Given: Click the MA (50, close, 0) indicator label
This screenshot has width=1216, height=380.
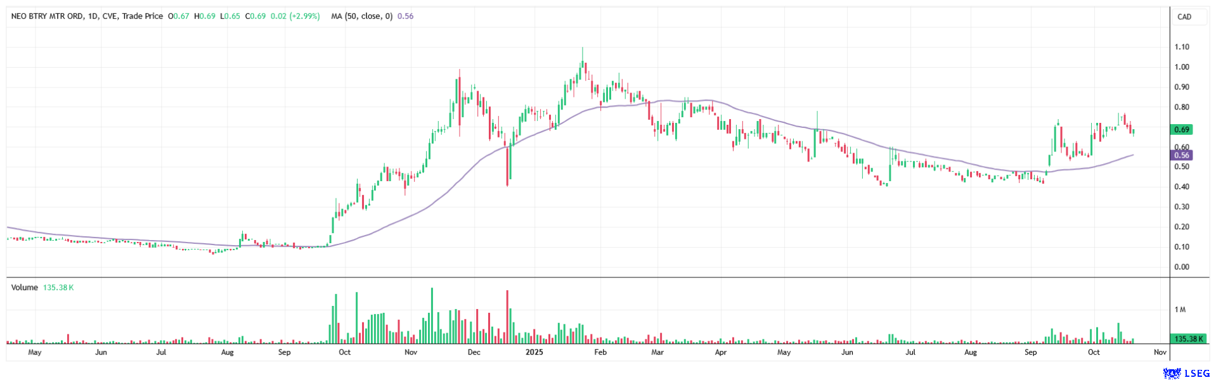Looking at the screenshot, I should [x=362, y=16].
